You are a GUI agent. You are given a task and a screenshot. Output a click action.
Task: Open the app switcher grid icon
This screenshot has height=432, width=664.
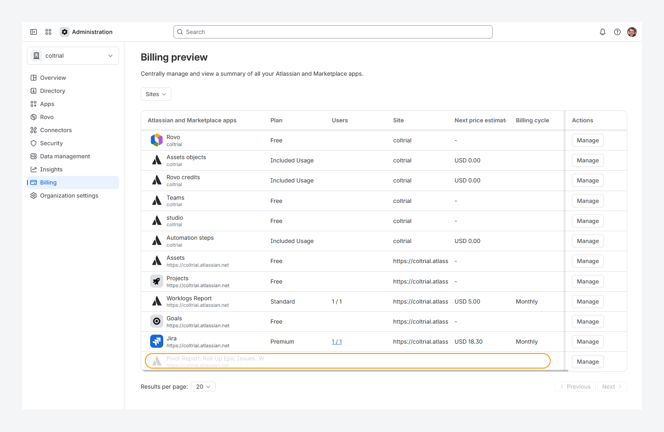coord(48,32)
